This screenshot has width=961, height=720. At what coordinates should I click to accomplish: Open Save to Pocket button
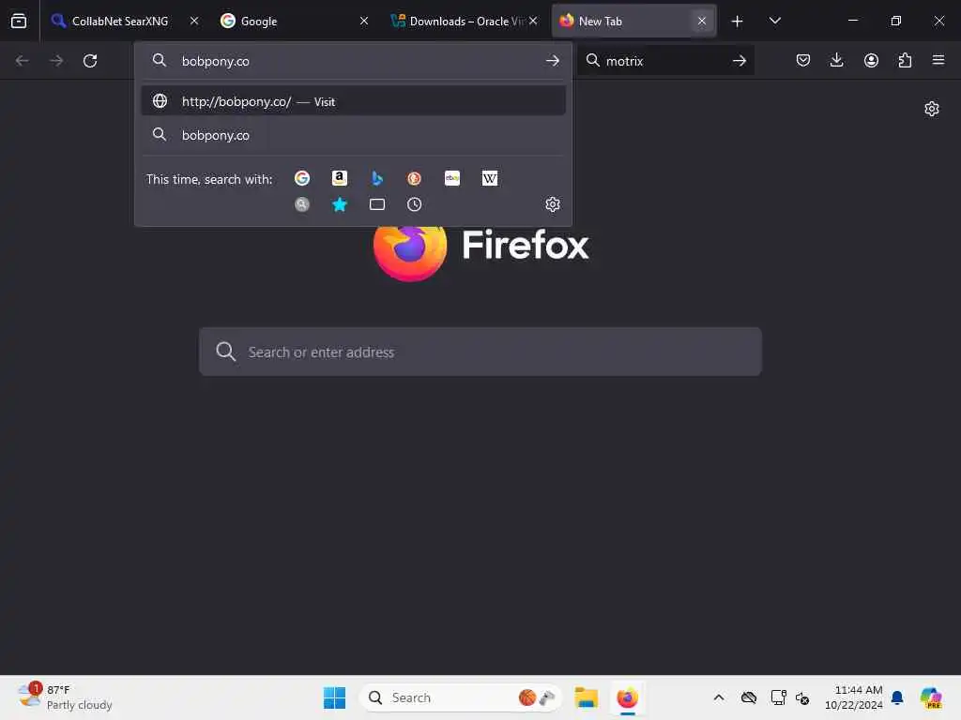803,60
